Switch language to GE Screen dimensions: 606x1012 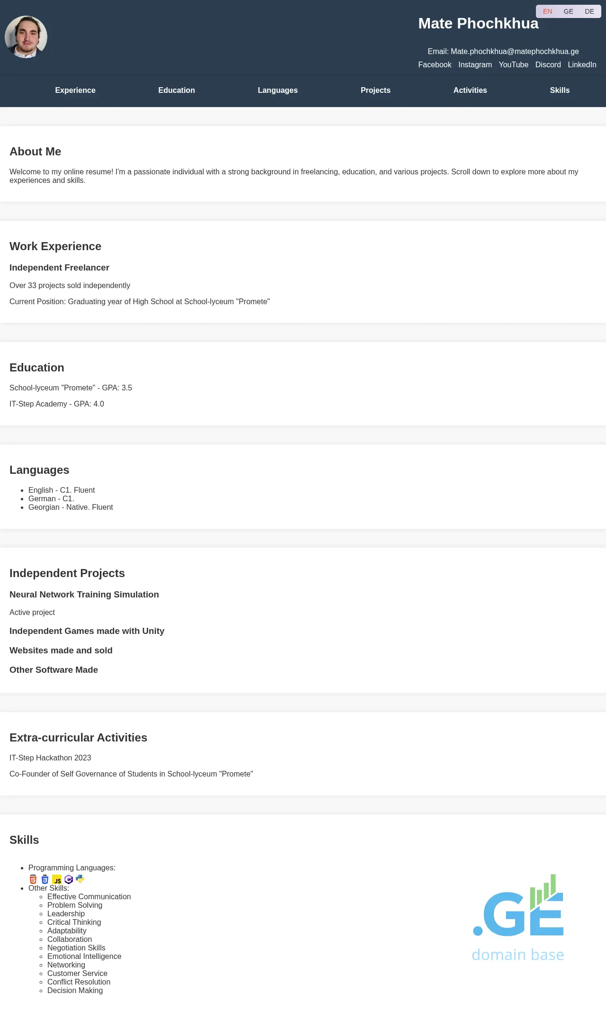(568, 11)
